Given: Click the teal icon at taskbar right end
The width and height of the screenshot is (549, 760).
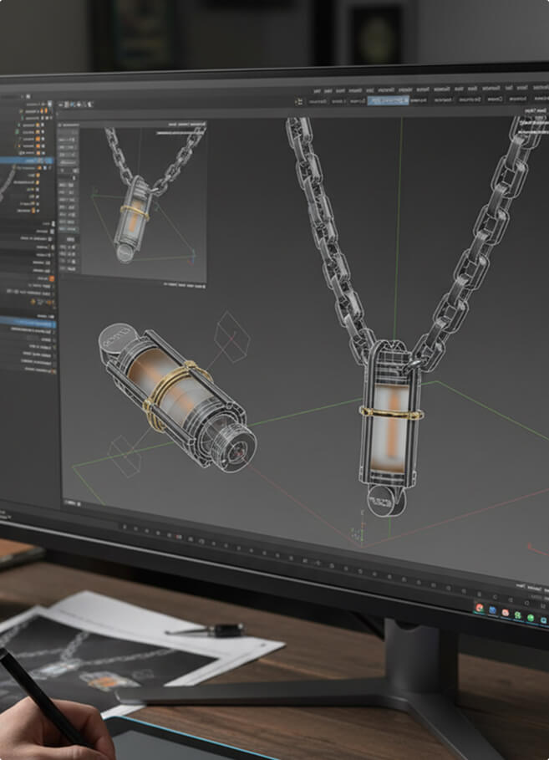Looking at the screenshot, I should [x=543, y=620].
